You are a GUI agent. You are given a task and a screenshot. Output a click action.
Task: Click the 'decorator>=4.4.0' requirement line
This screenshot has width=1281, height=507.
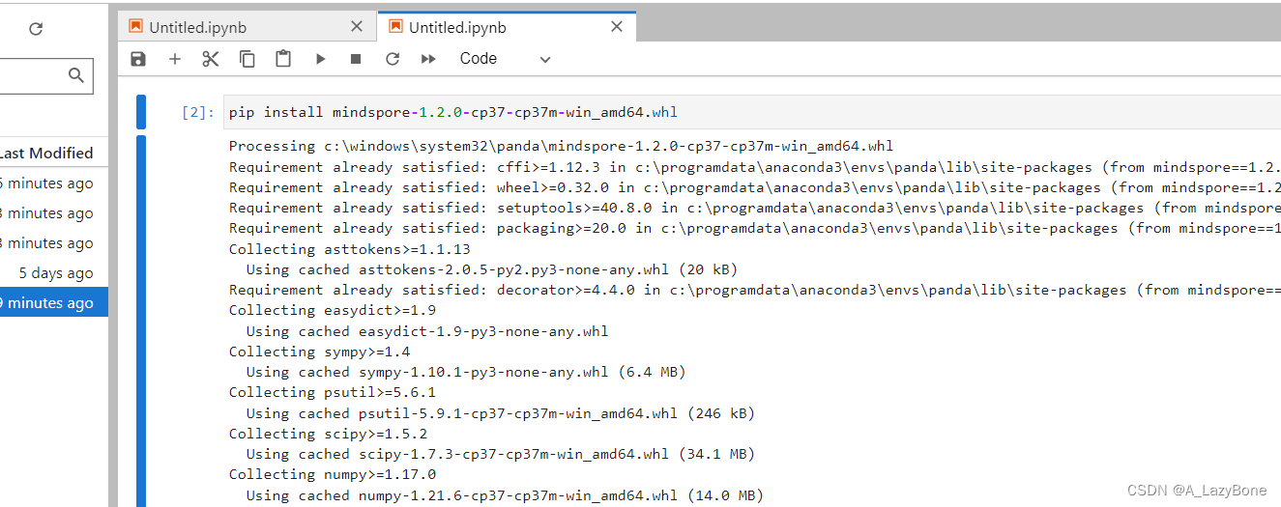tap(755, 290)
